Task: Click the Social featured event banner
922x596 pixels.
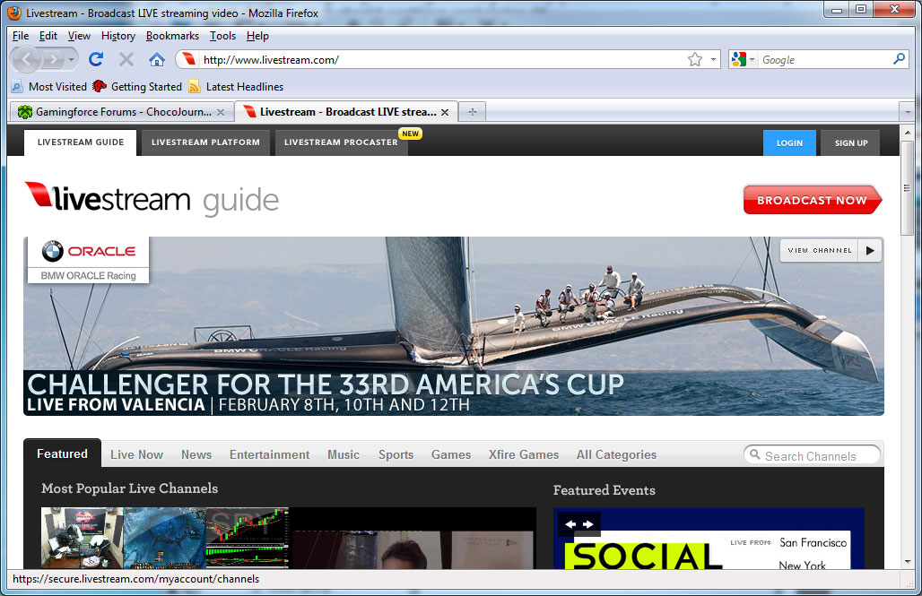Action: click(x=709, y=539)
